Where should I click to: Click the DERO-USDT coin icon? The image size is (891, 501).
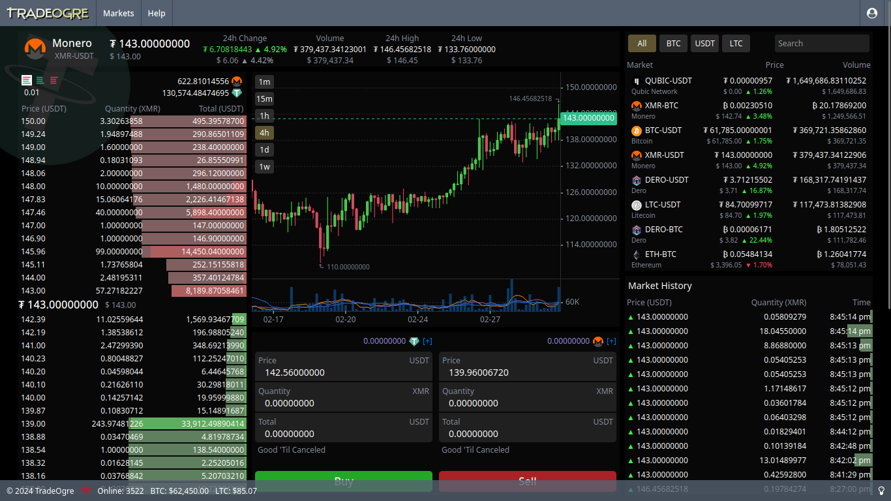[637, 180]
